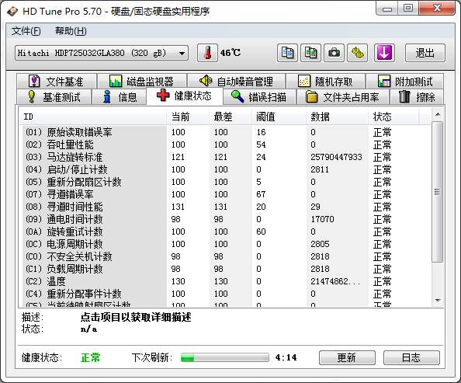Click the 状态 column header
Screen dimensions: 461x383
coord(393,117)
